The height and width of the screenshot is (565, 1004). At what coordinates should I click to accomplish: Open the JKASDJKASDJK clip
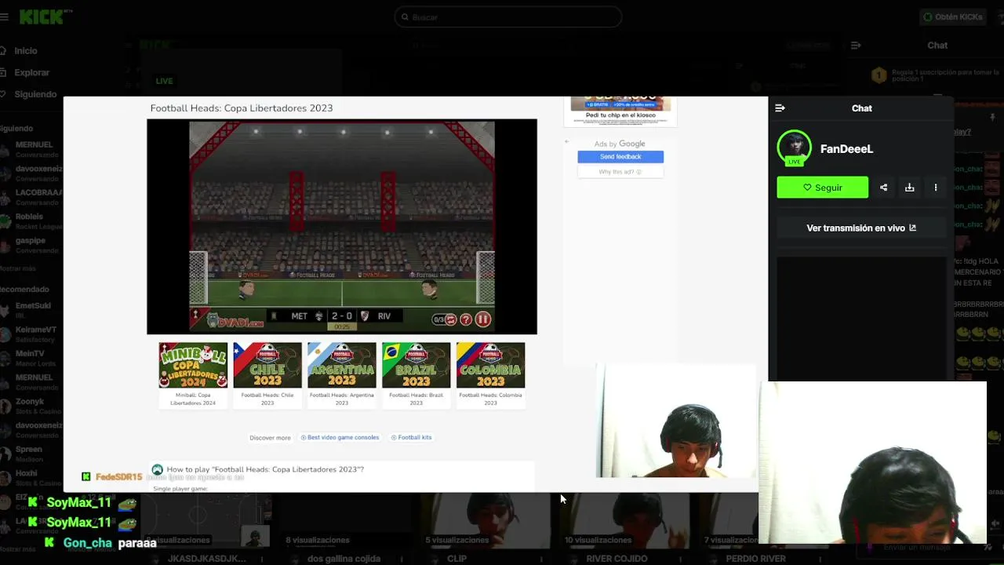tap(207, 559)
